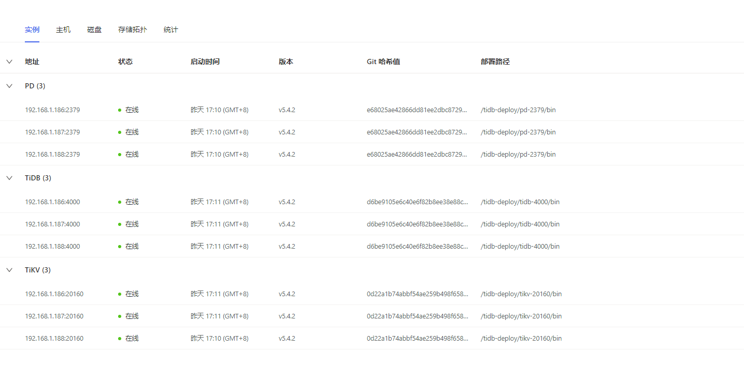
Task: Select address 192.168.1.187:20160
Action: [x=54, y=316]
